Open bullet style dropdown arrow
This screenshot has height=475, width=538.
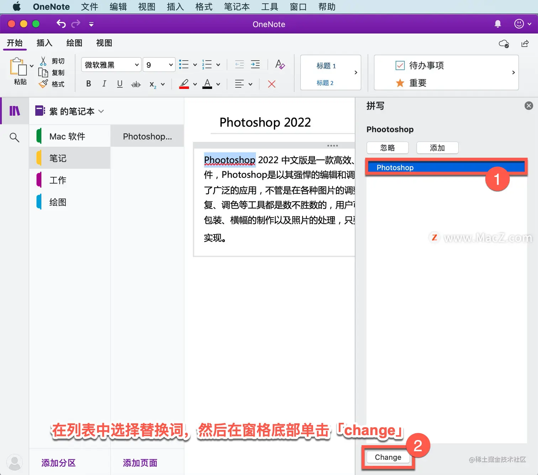pos(195,65)
